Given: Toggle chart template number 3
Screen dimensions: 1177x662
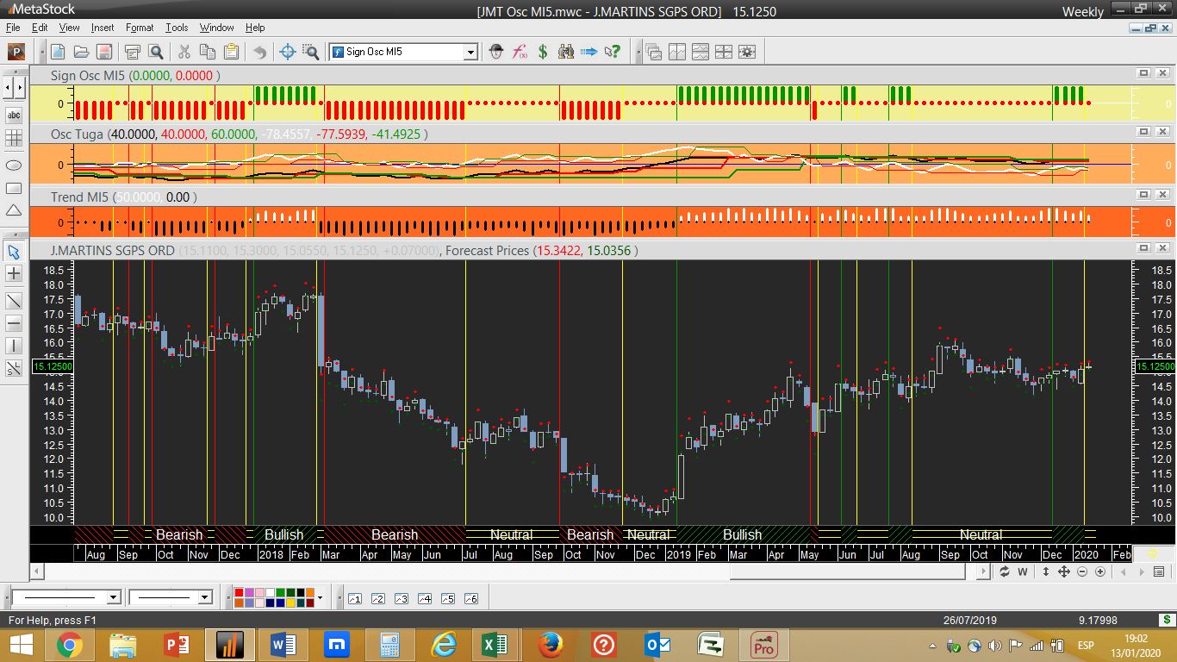Looking at the screenshot, I should tap(401, 598).
